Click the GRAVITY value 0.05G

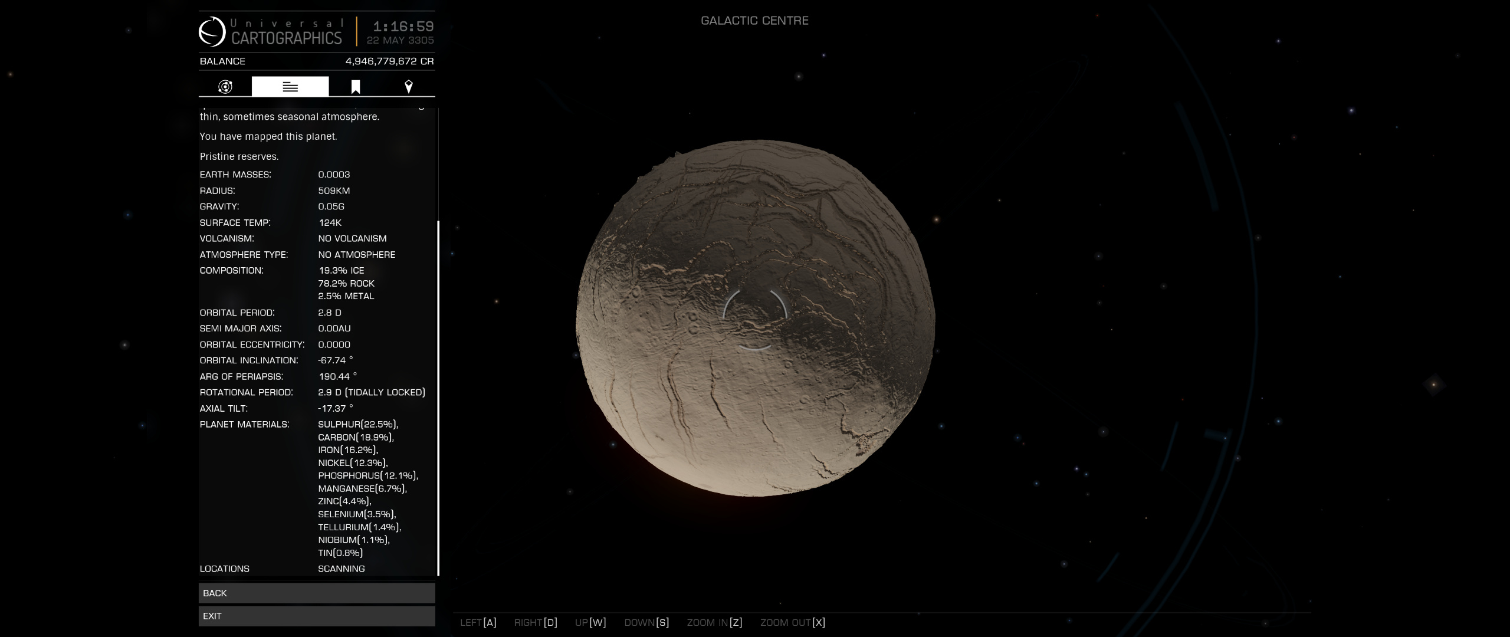coord(331,206)
